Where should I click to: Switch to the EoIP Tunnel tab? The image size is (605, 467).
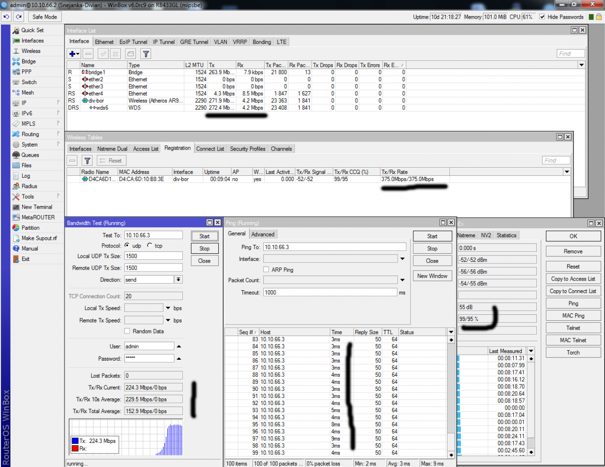[133, 42]
